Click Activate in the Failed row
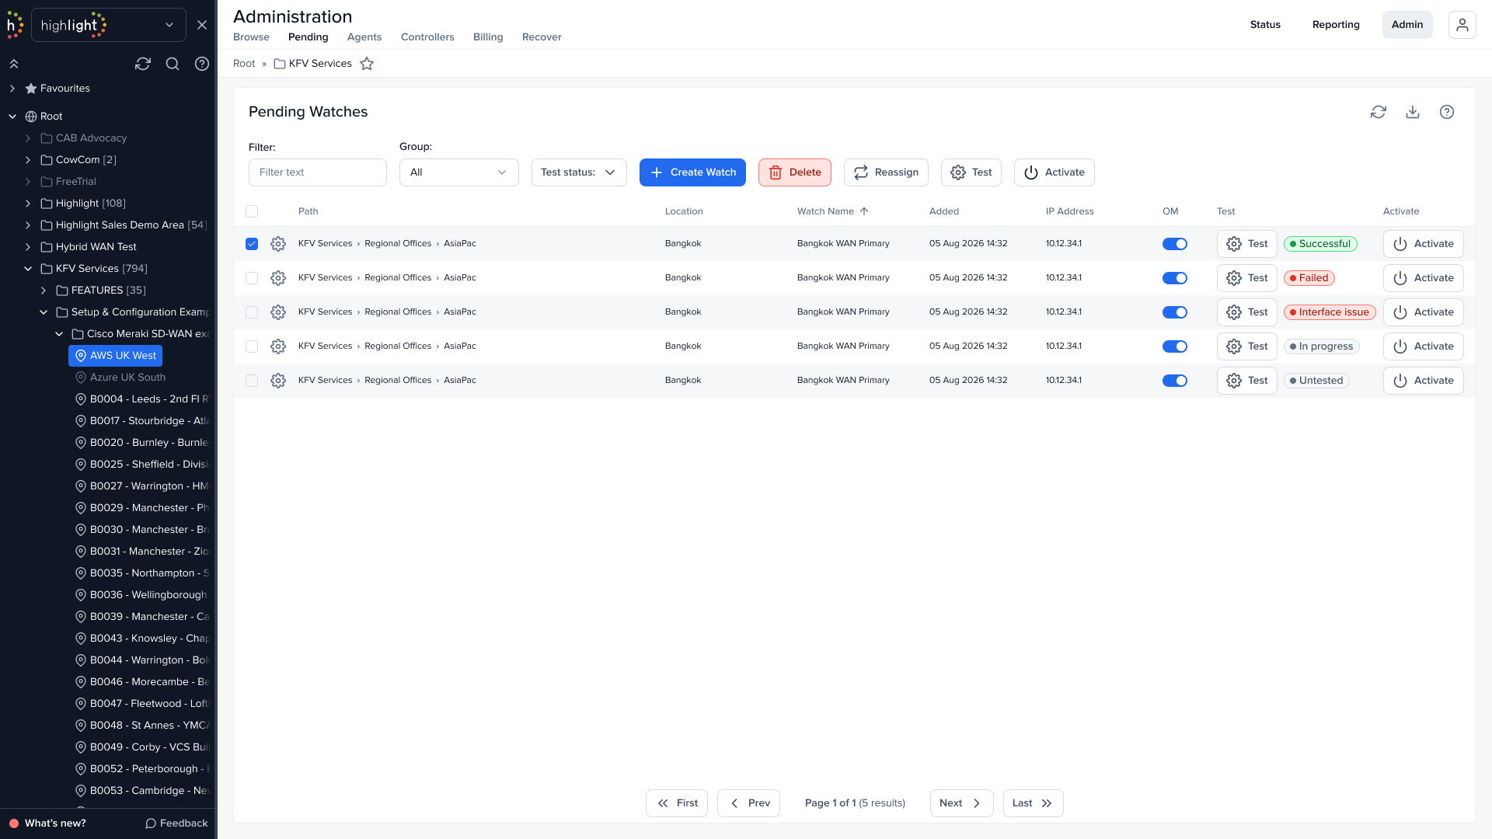 [1424, 278]
